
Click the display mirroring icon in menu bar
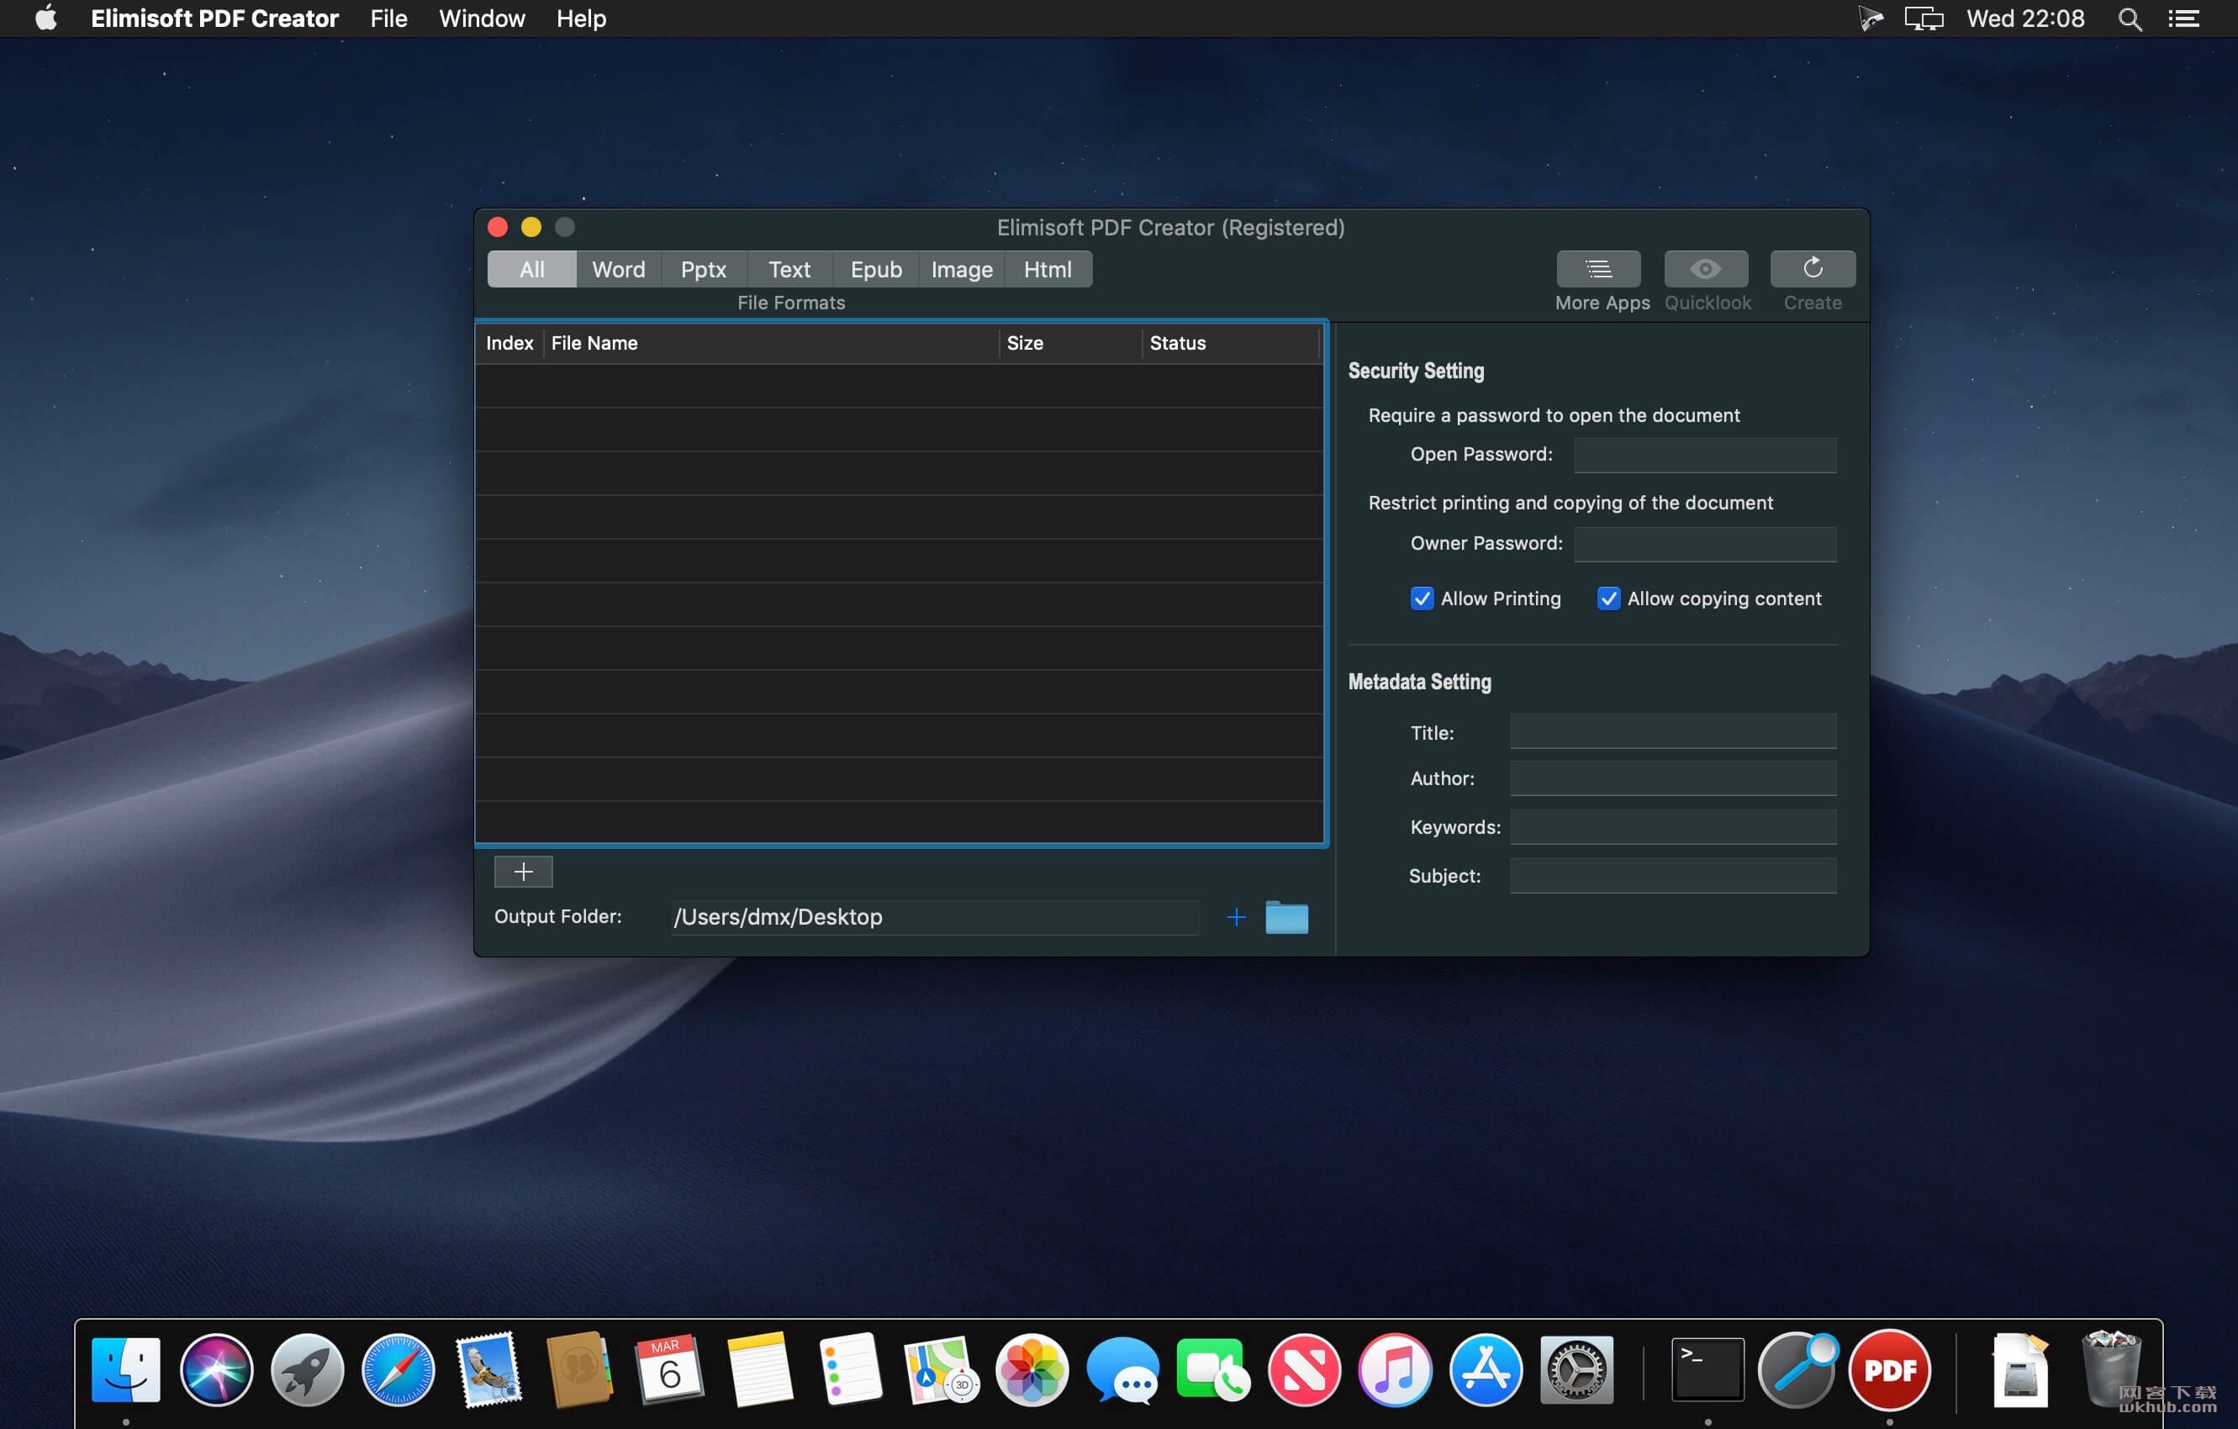(1923, 18)
